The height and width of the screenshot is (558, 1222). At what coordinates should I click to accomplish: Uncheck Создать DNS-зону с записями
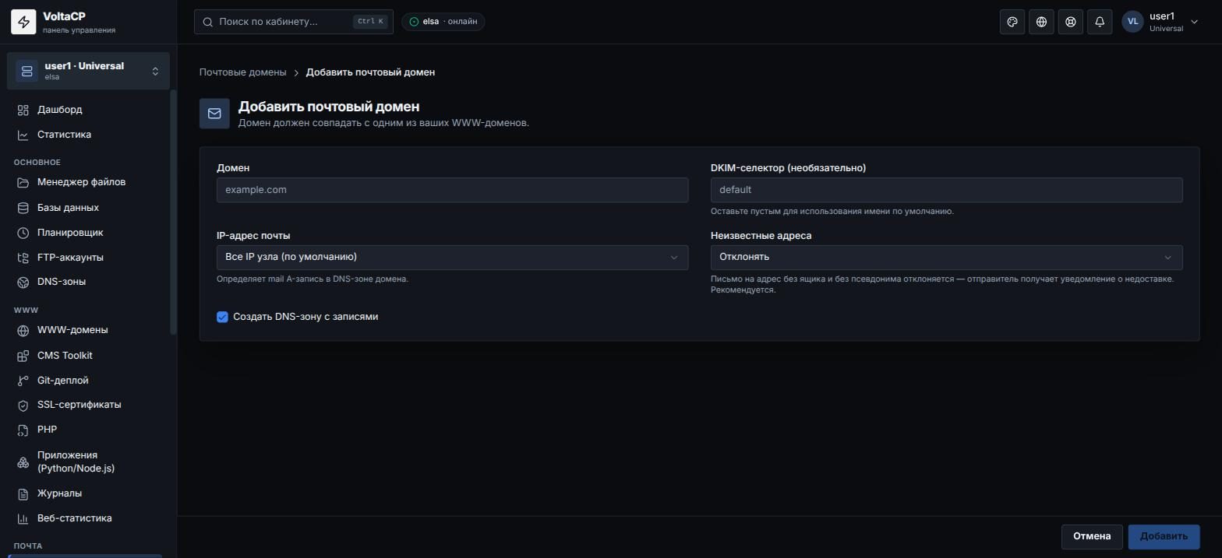click(x=222, y=317)
